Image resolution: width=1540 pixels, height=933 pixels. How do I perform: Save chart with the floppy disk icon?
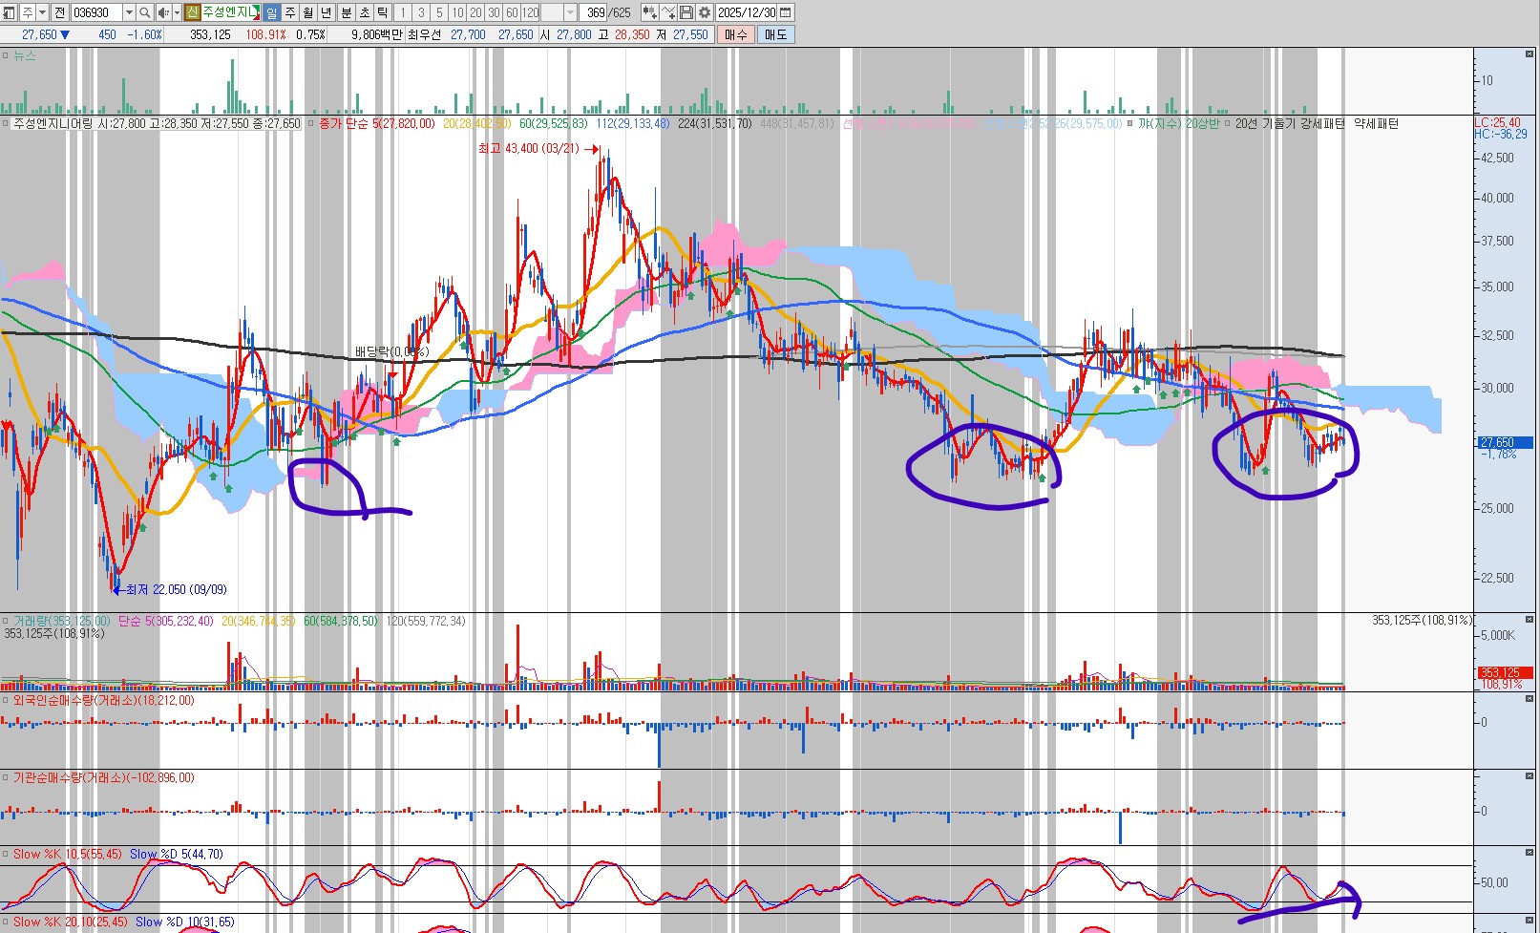pos(686,12)
